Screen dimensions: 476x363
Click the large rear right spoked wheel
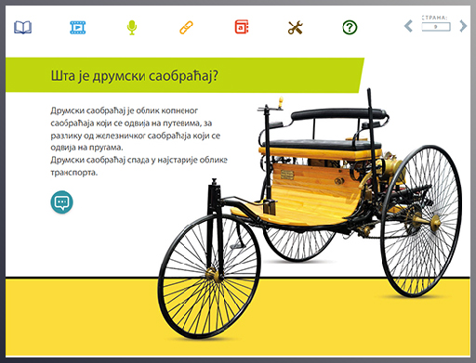[421, 221]
